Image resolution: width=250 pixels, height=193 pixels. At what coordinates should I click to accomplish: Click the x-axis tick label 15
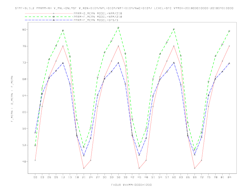[70, 177]
